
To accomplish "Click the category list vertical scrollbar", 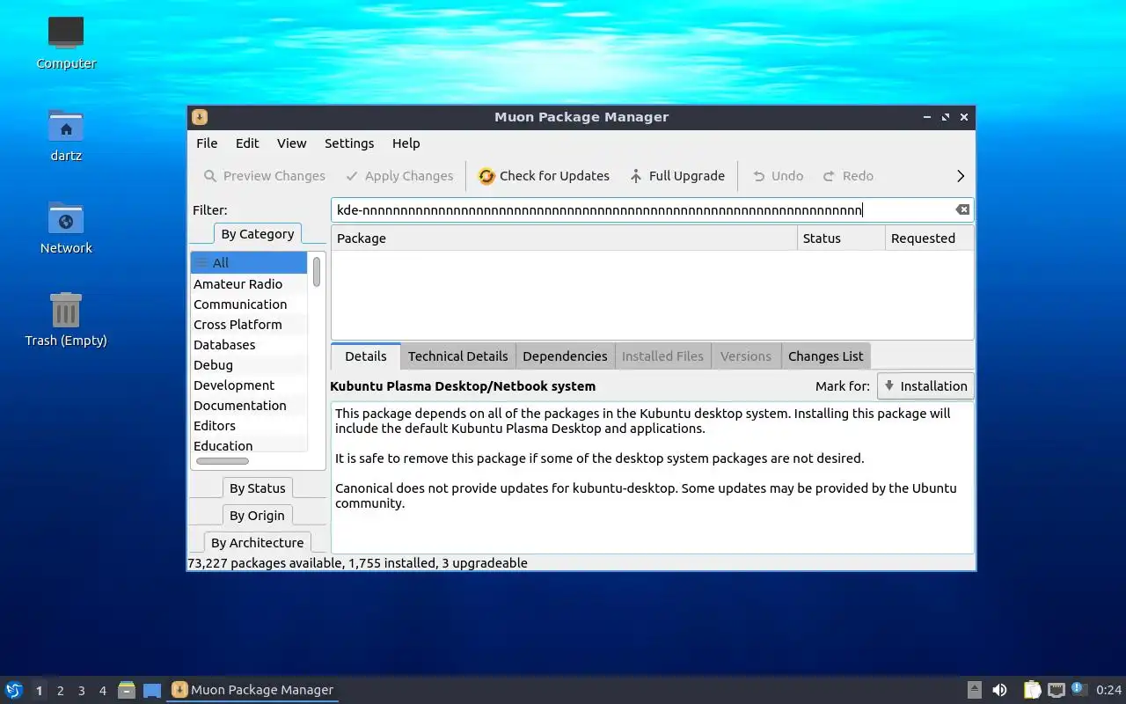I will (317, 272).
